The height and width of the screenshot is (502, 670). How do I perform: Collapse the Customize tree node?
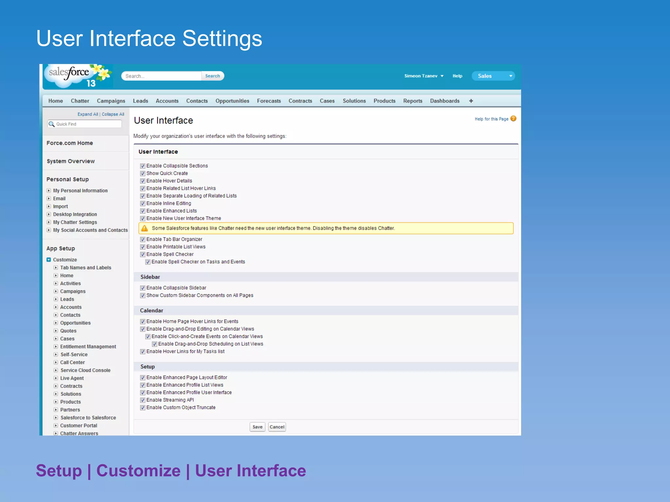point(49,260)
